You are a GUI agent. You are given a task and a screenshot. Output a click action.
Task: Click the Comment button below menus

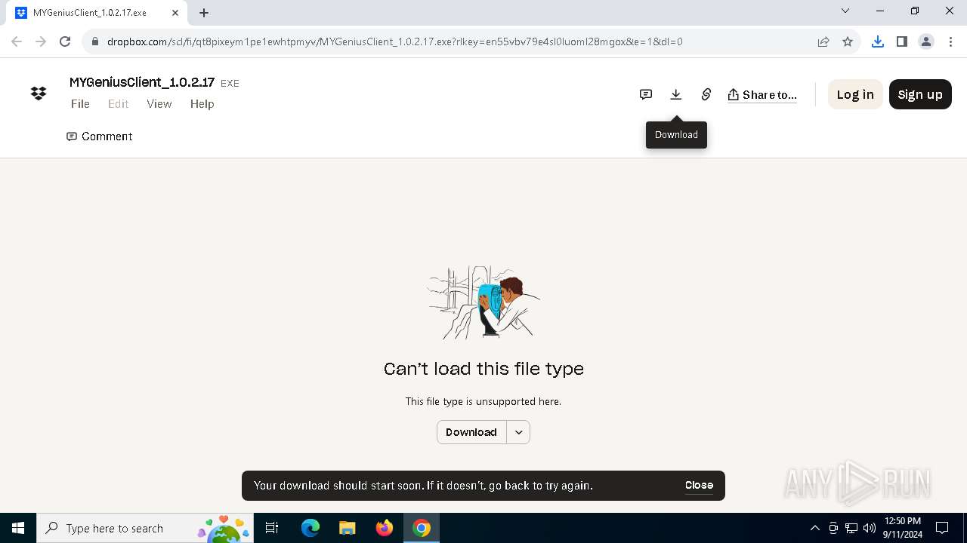click(100, 137)
